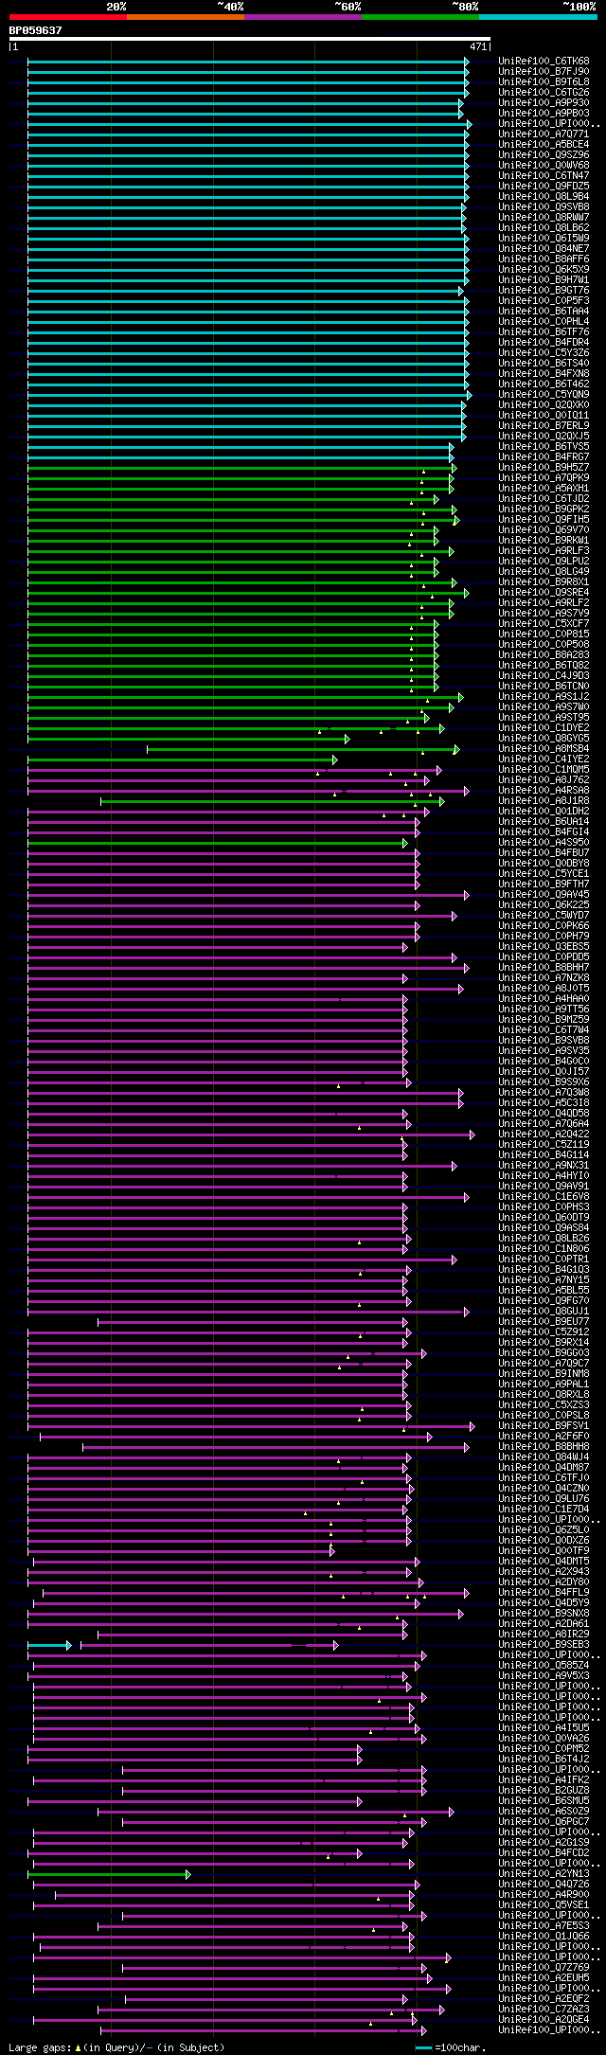The width and height of the screenshot is (606, 2055).
Task: Click the arrowhead ending the UniRef100_C4IYE2 bar
Action: [x=334, y=759]
